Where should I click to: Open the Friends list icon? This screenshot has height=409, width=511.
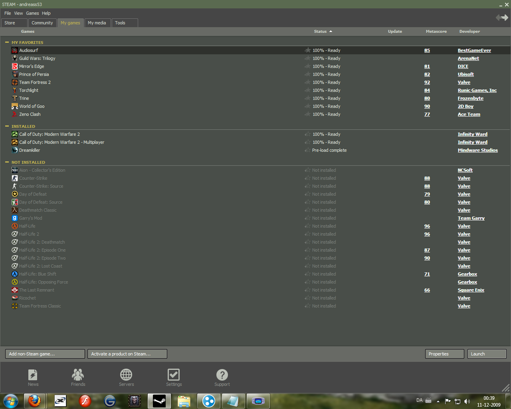click(x=78, y=375)
